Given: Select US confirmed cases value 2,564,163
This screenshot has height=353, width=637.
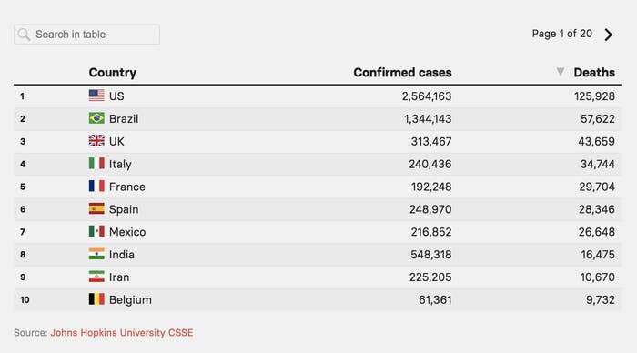Looking at the screenshot, I should [427, 96].
